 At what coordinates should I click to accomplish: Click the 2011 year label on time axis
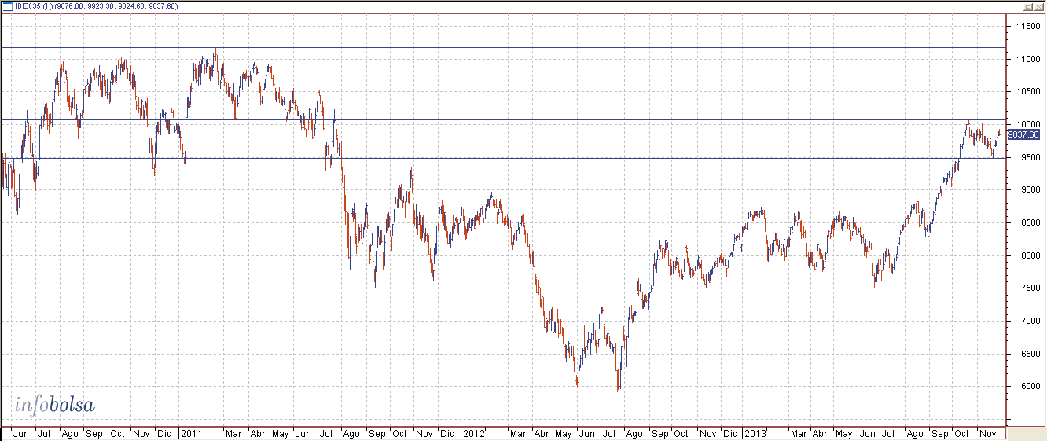click(x=191, y=433)
